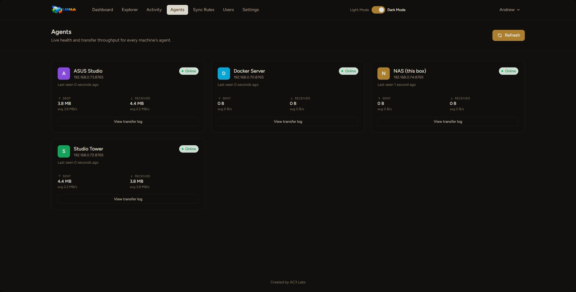Open the Andrew user menu dropdown
Screen dimensions: 576x292
pos(509,10)
